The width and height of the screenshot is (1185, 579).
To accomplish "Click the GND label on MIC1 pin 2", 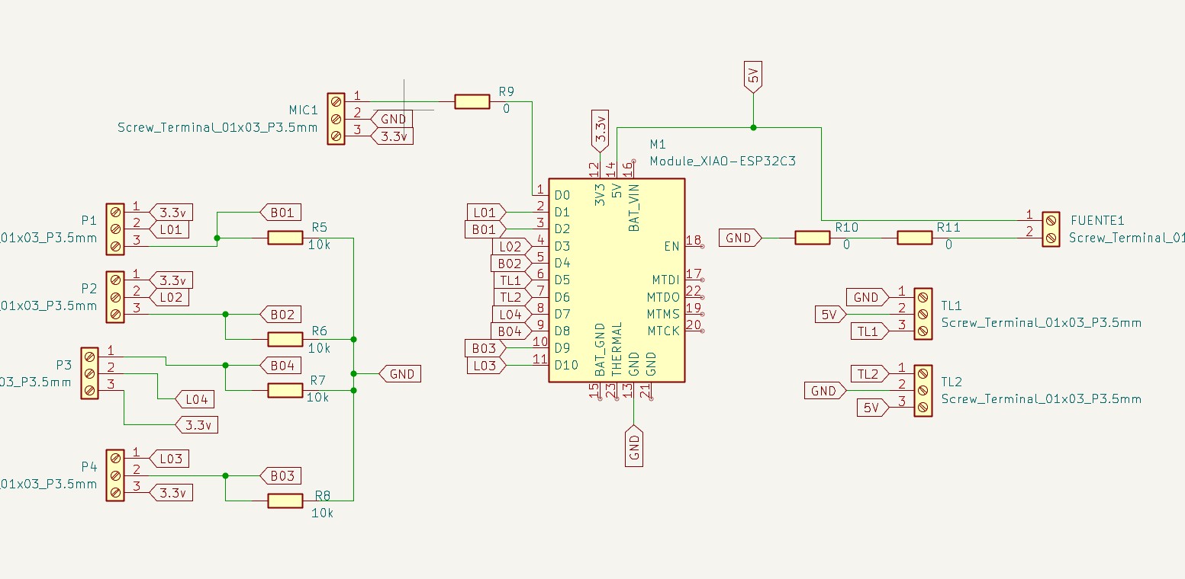I will (392, 119).
